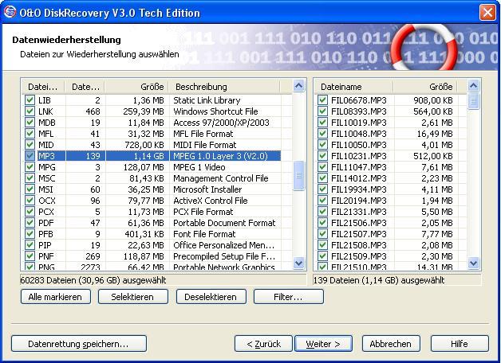Select the 'Microsoft Installer' row
501x363 pixels.
[152, 189]
